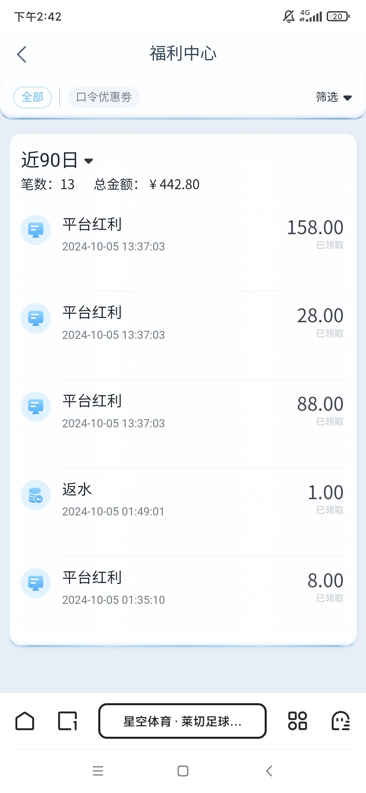
Task: Tap the icon of the 158.00 平台红利 entry
Action: click(36, 230)
